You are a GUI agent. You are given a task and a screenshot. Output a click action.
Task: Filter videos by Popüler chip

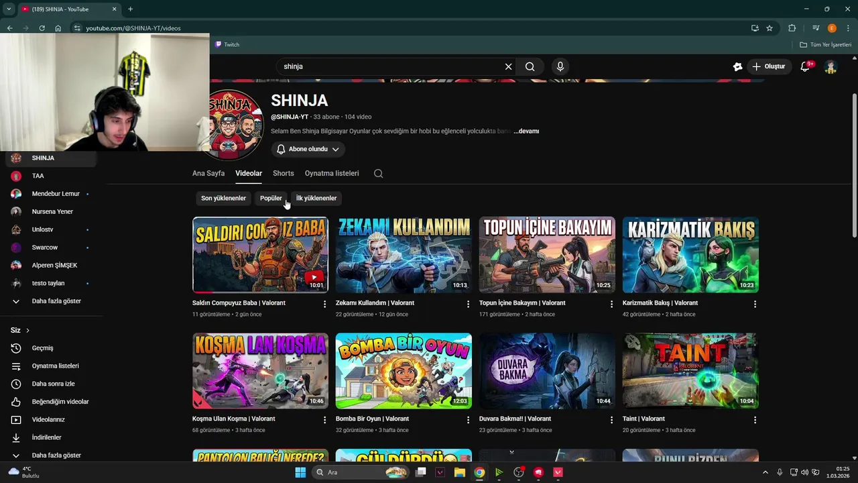[x=271, y=198]
